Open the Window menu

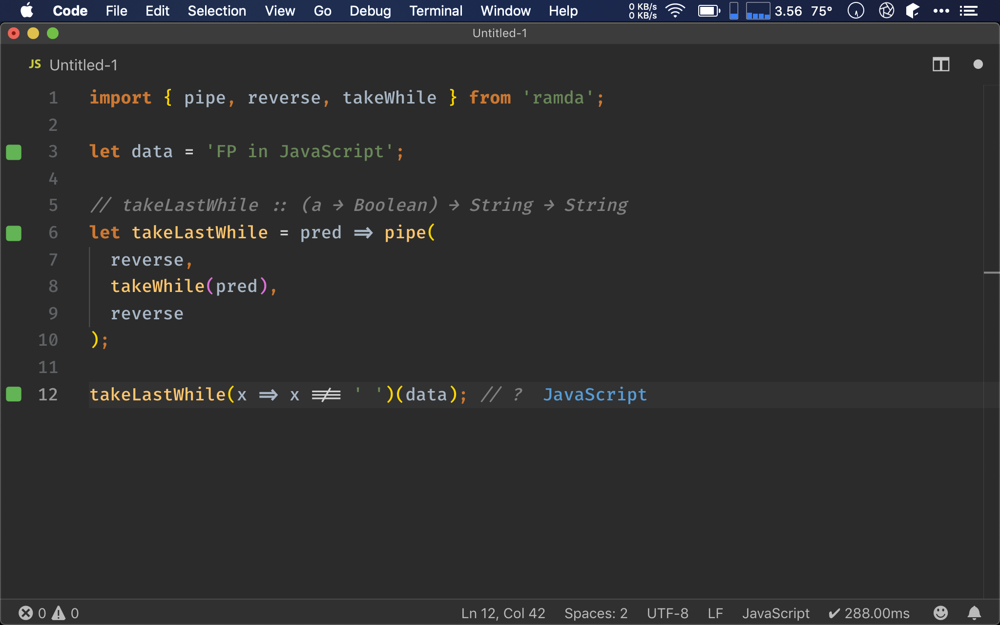505,11
